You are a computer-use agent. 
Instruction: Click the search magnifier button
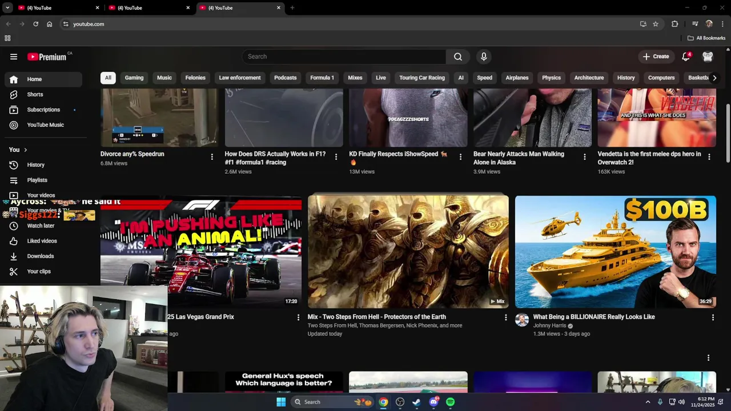coord(458,57)
